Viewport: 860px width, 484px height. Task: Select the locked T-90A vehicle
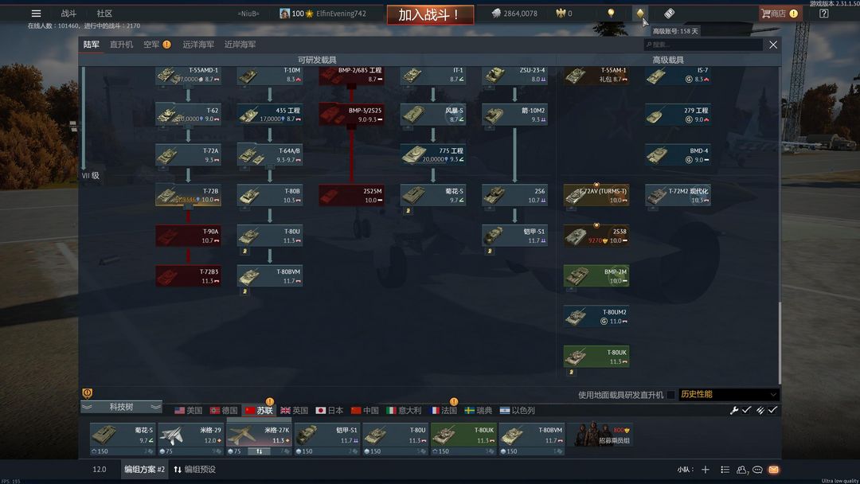188,236
